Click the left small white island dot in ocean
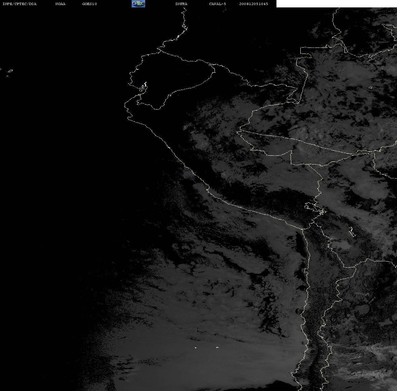This screenshot has height=391, width=397. coord(196,348)
